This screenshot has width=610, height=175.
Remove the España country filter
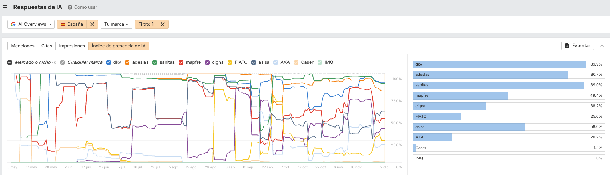point(92,24)
